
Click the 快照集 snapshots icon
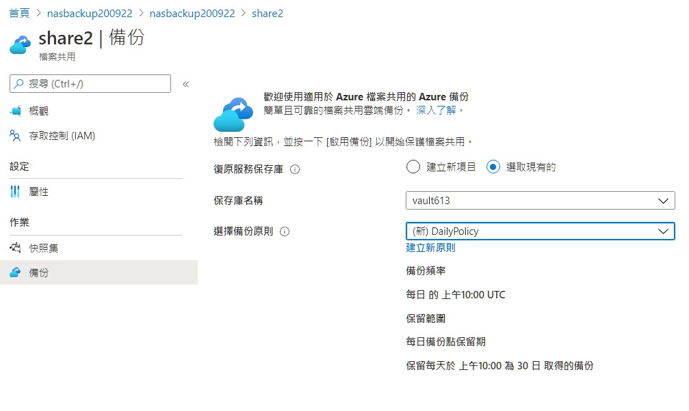(15, 248)
